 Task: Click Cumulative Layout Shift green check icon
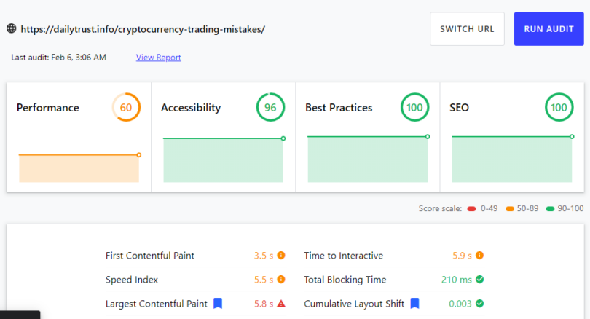point(479,304)
